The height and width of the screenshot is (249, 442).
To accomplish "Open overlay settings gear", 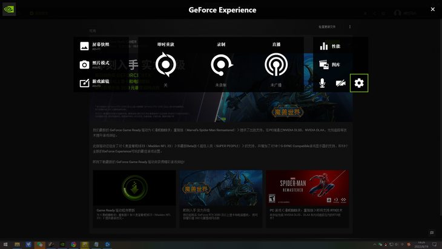I will point(359,83).
